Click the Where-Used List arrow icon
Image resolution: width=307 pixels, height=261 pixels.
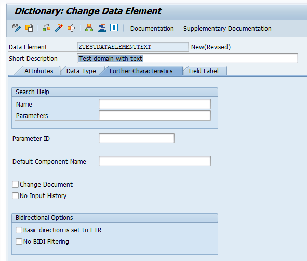point(72,28)
